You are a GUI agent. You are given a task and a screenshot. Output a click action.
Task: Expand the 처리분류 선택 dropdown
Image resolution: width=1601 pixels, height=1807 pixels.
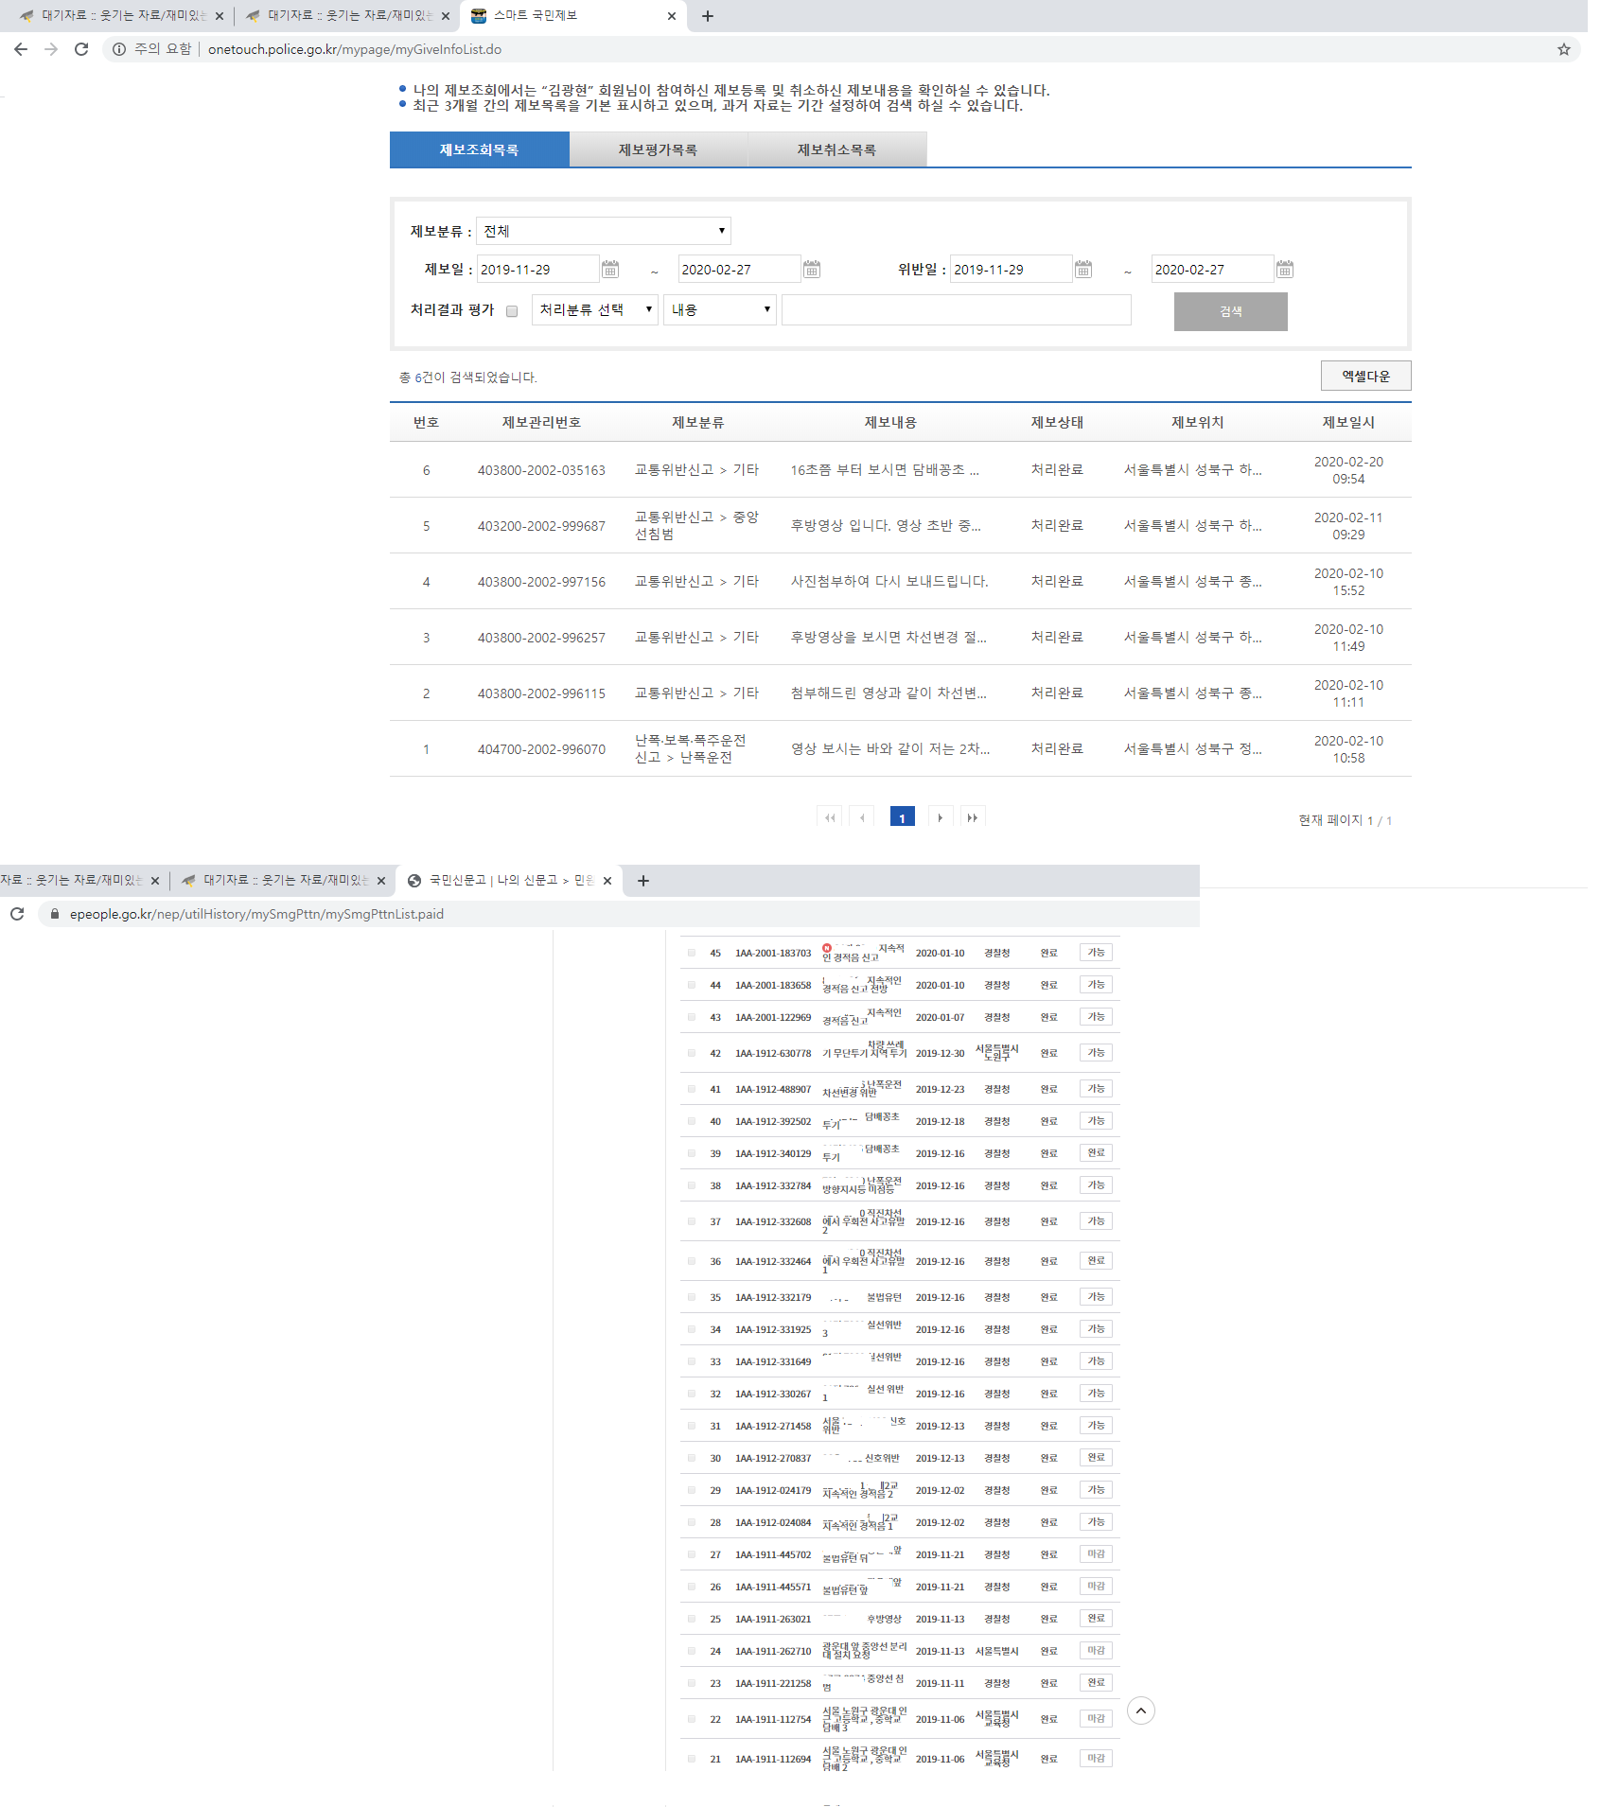[595, 309]
